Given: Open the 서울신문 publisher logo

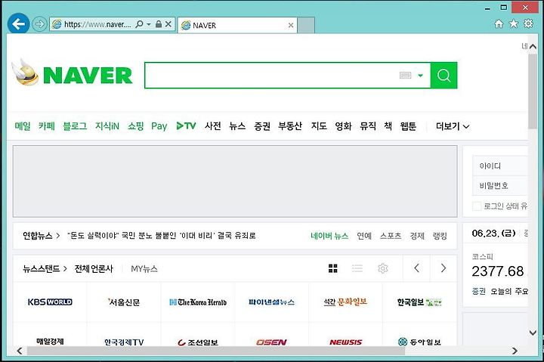Looking at the screenshot, I should click(123, 302).
